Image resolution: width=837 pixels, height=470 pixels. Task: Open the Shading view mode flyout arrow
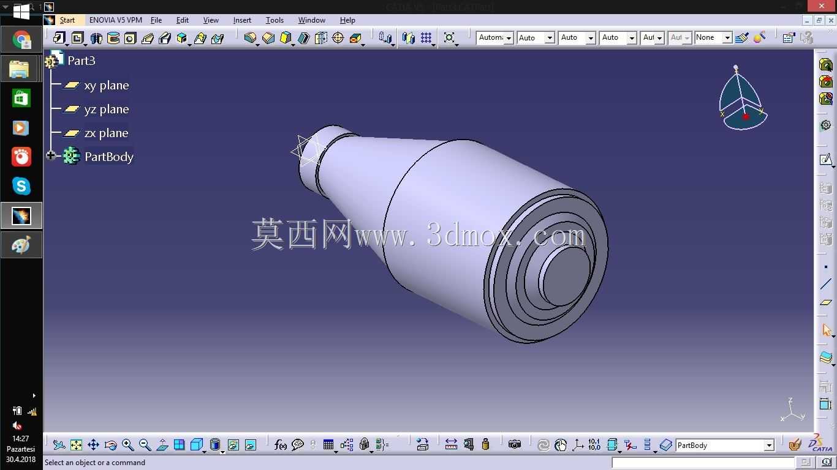(x=222, y=451)
